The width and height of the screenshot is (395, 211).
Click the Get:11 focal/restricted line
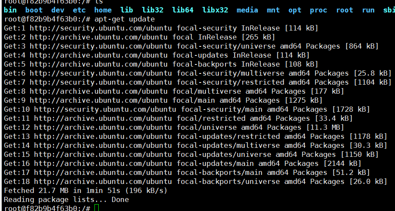click(x=178, y=119)
